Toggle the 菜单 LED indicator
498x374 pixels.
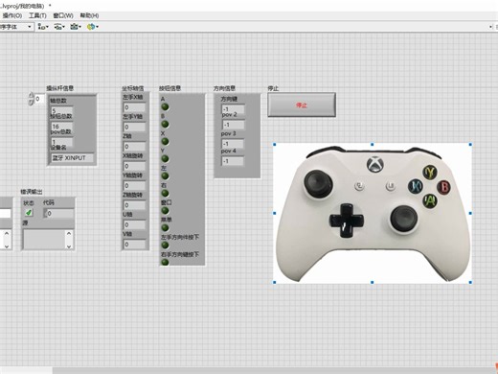(165, 228)
